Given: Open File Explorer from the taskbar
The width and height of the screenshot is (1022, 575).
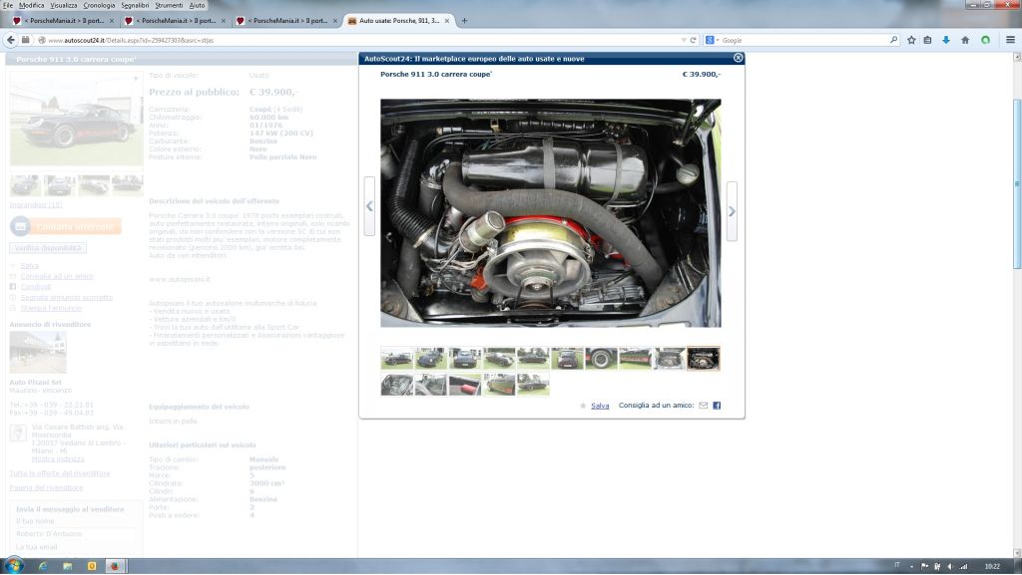Looking at the screenshot, I should pyautogui.click(x=67, y=566).
